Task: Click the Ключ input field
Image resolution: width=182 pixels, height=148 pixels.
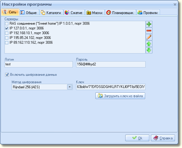Action: [111, 87]
